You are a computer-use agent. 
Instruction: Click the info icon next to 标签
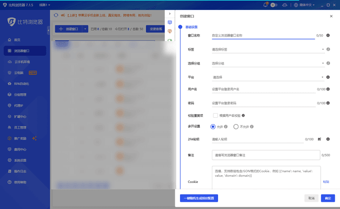point(328,50)
